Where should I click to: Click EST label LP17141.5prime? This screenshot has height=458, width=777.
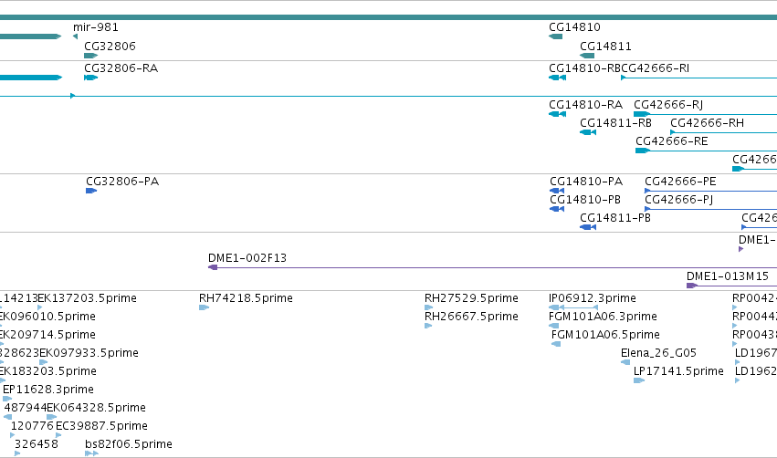point(678,372)
